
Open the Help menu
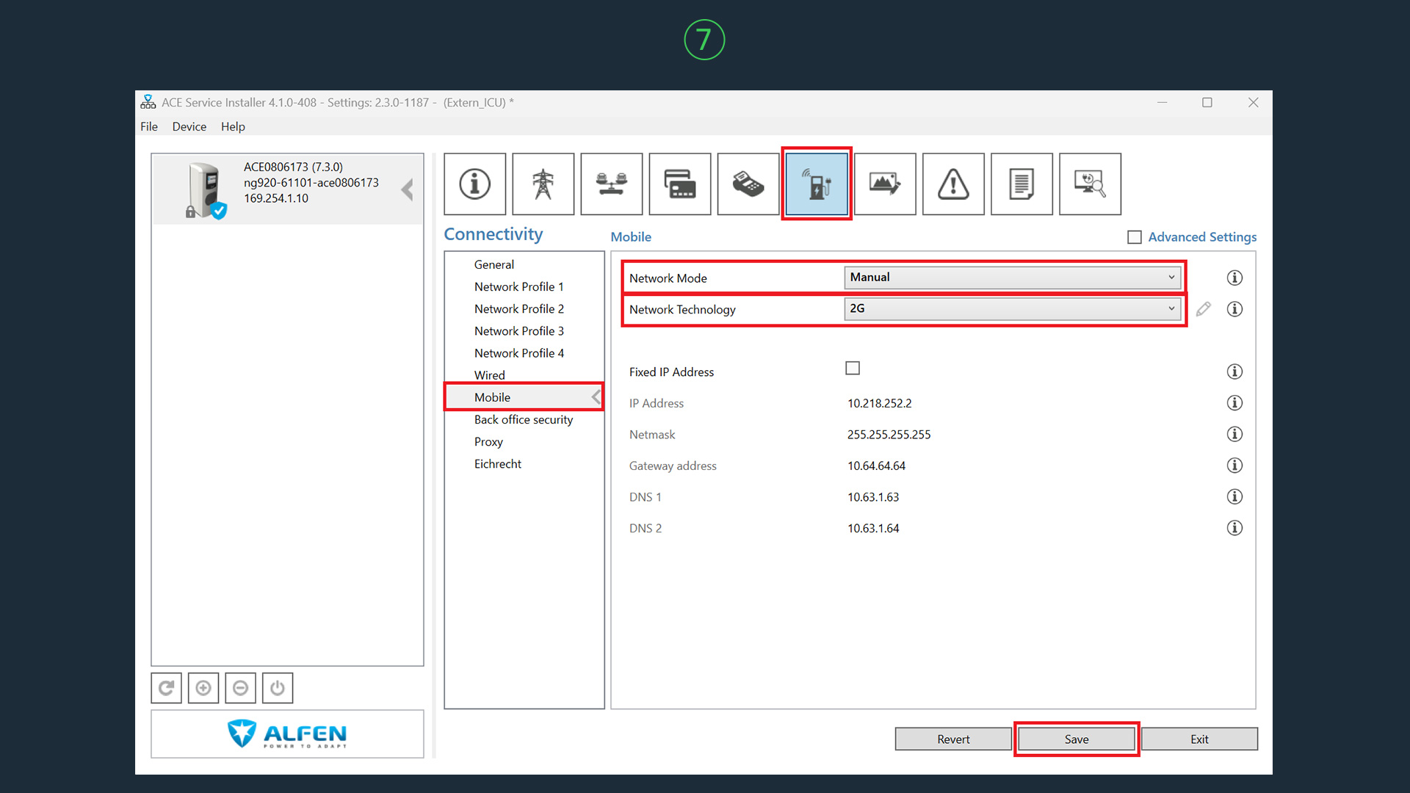(233, 126)
